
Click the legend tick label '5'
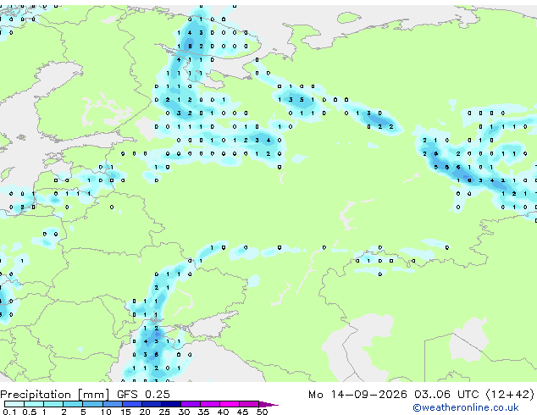(83, 412)
